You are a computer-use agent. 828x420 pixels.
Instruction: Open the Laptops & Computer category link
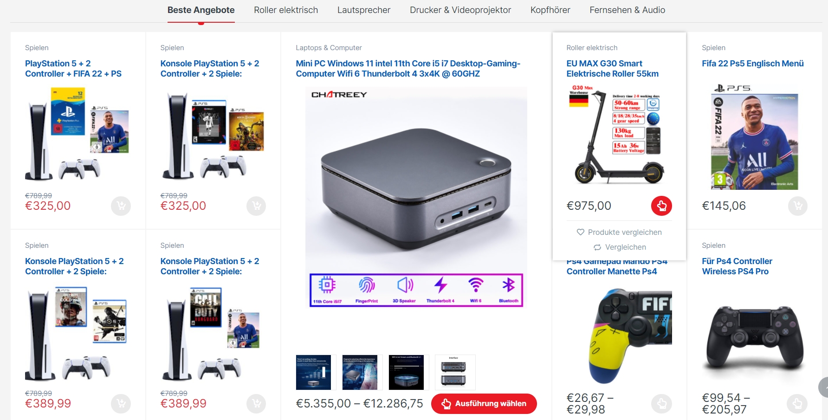point(329,48)
